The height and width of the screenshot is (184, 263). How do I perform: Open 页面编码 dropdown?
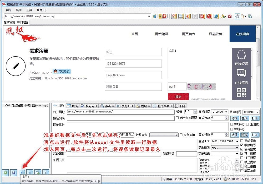pos(237,154)
